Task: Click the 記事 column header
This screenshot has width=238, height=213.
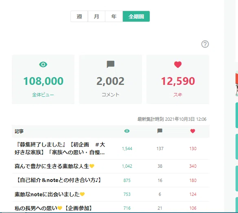Action: 19,131
